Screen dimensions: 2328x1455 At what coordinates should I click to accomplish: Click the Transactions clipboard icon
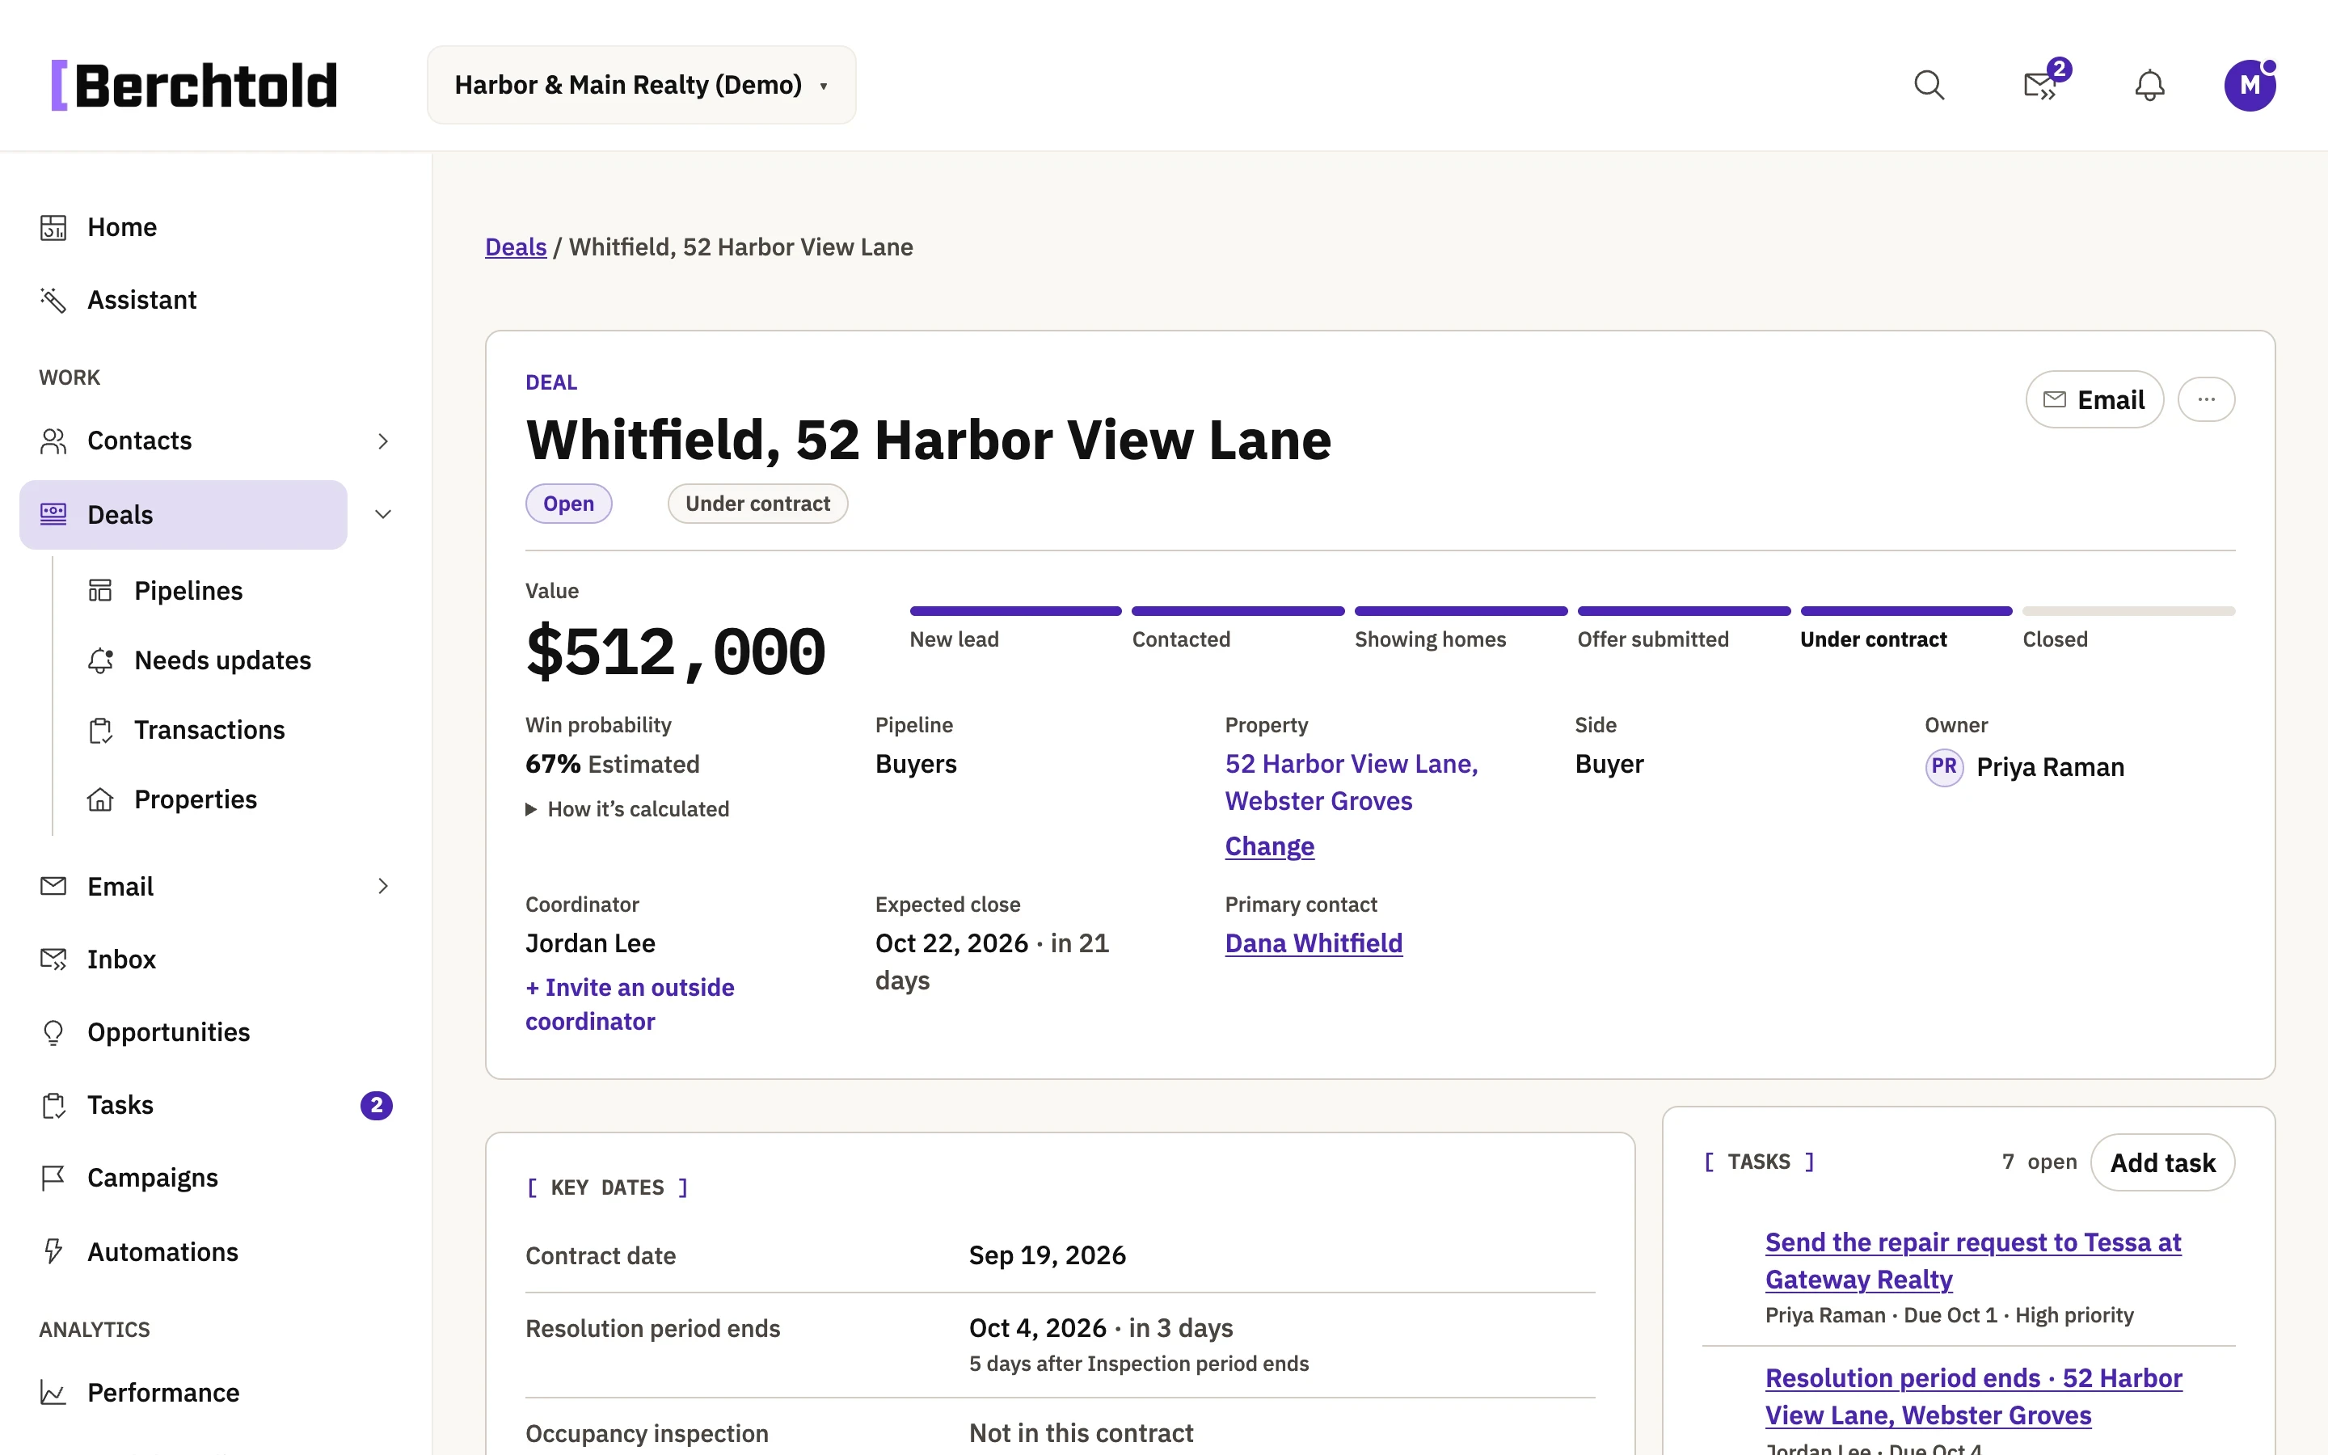click(100, 731)
